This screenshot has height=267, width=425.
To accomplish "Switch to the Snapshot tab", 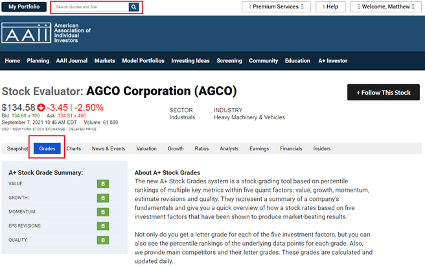I will 17,148.
